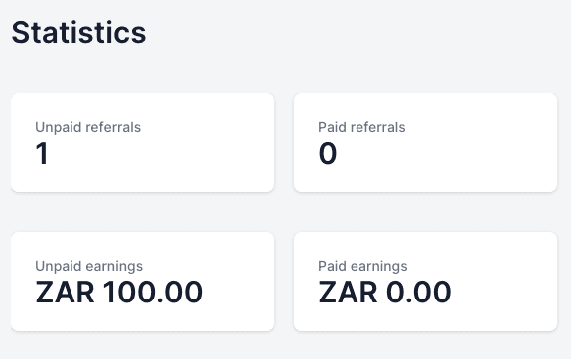
Task: Open the Paid earnings stat card
Action: pyautogui.click(x=425, y=282)
